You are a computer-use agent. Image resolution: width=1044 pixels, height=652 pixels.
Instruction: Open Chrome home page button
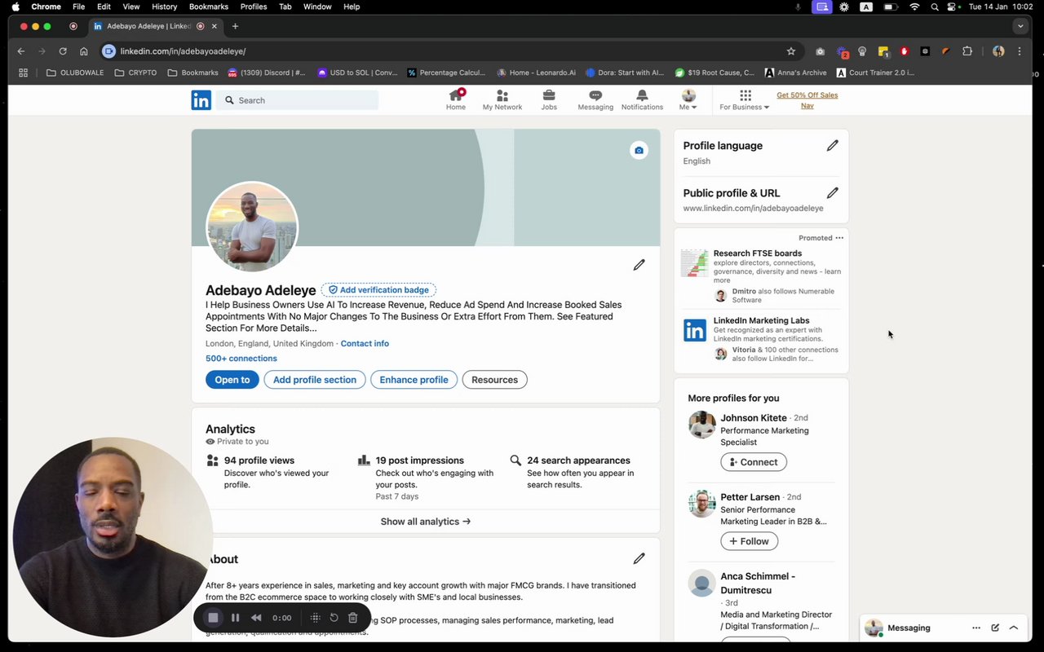(83, 51)
